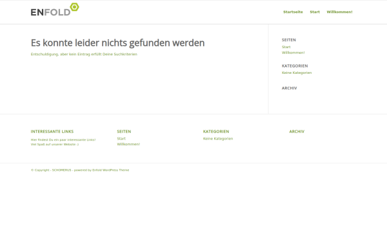Click the Enfold logo in the header
The width and height of the screenshot is (387, 241).
pos(55,10)
